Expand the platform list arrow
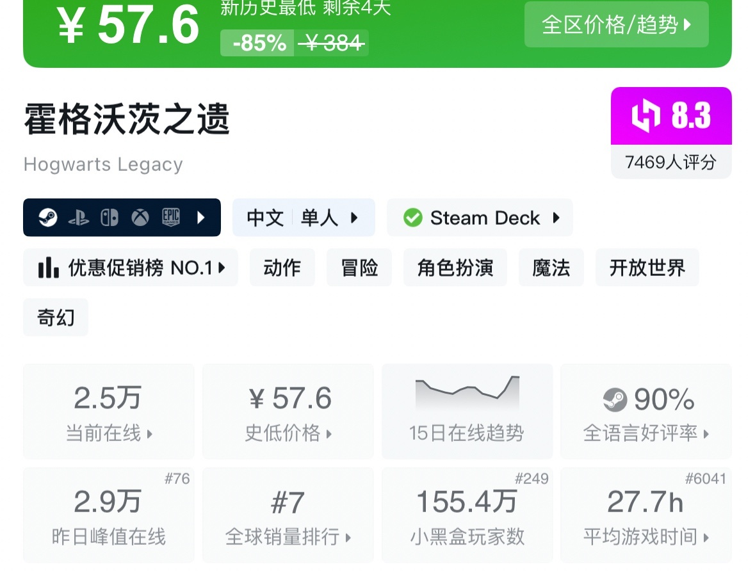 [x=200, y=218]
